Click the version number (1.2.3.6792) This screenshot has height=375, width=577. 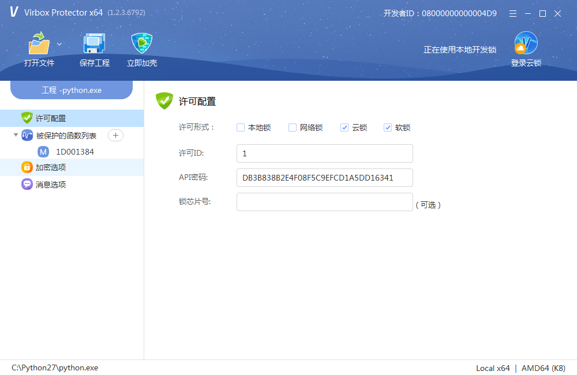point(126,13)
